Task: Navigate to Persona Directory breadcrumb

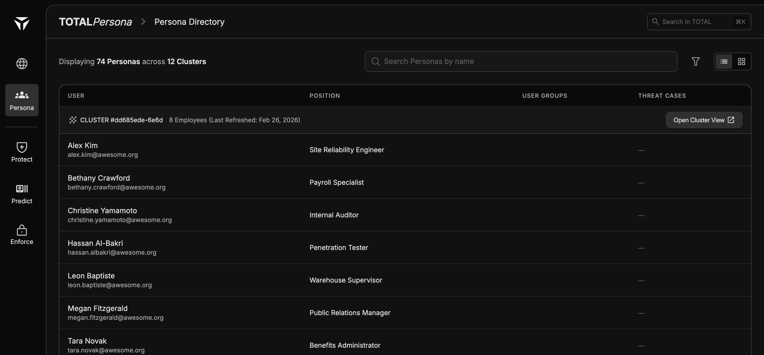Action: click(189, 21)
